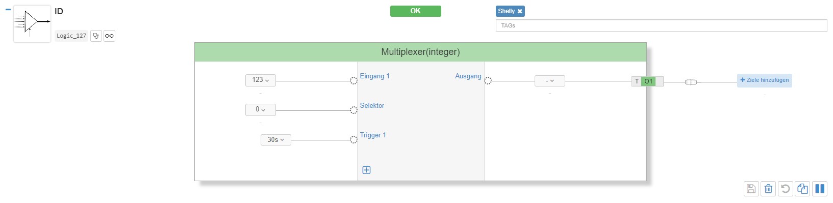Viewport: 833px width, 203px height.
Task: Open the 123 Eingang 1 dropdown
Action: coord(261,80)
